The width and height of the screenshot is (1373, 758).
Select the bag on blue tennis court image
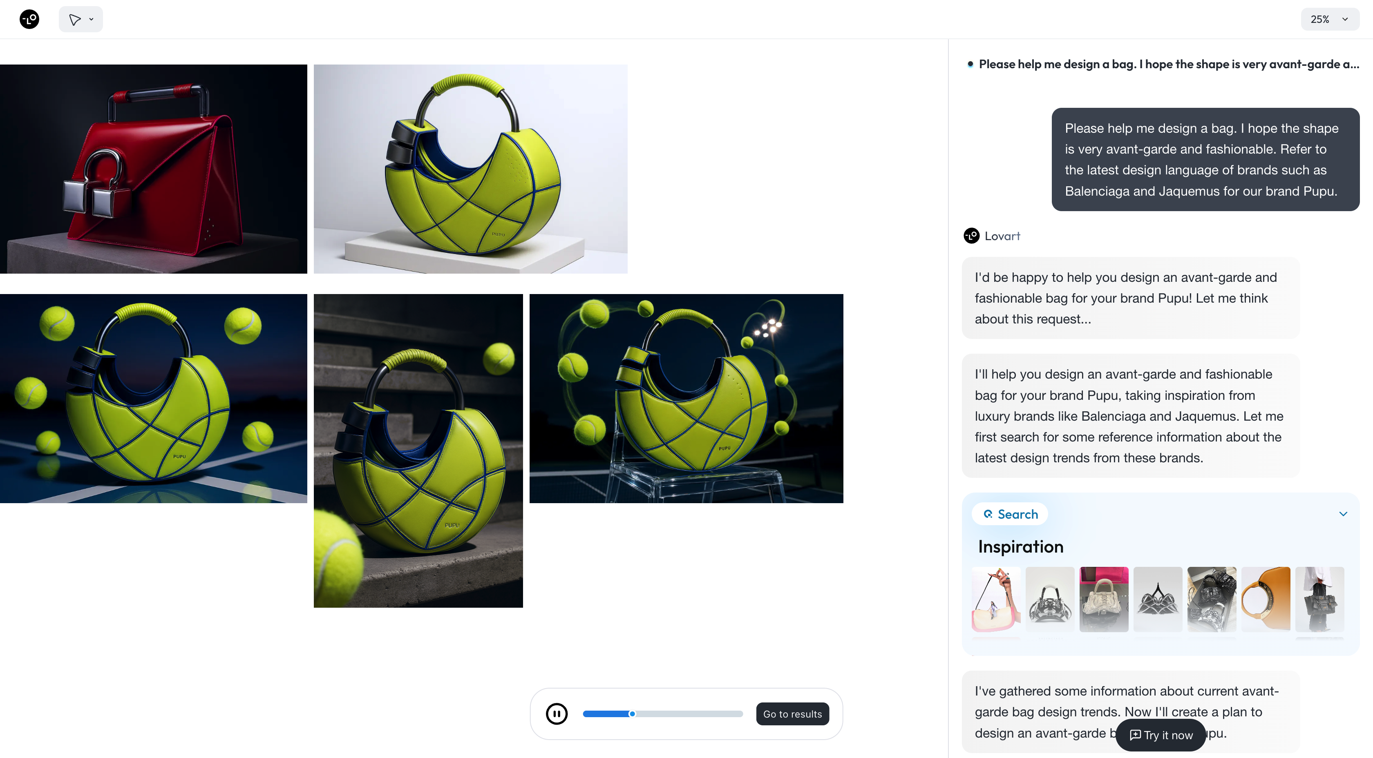click(154, 399)
